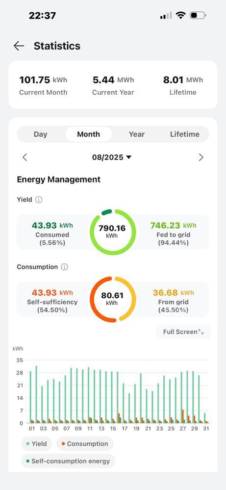226x490 pixels.
Task: Open the 08/2025 date dropdown
Action: tap(112, 157)
